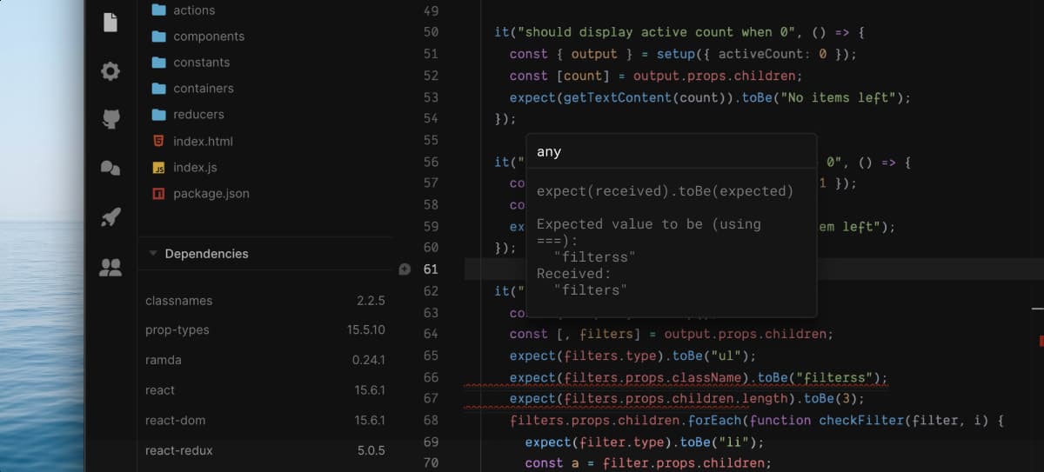Viewport: 1044px width, 472px height.
Task: Open the reducers folder
Action: 198,115
